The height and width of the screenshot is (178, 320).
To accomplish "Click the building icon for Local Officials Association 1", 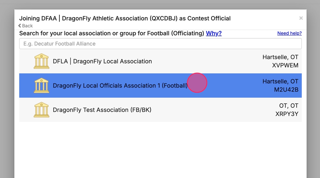I will (41, 85).
